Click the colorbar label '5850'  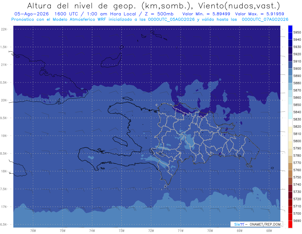tap(297, 105)
